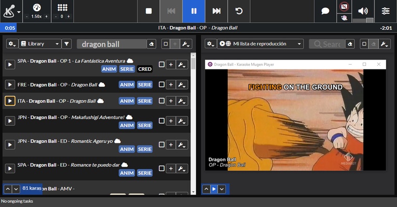Jump to bottom of library list
Viewport: 397px width, 207px height.
pyautogui.click(x=16, y=189)
